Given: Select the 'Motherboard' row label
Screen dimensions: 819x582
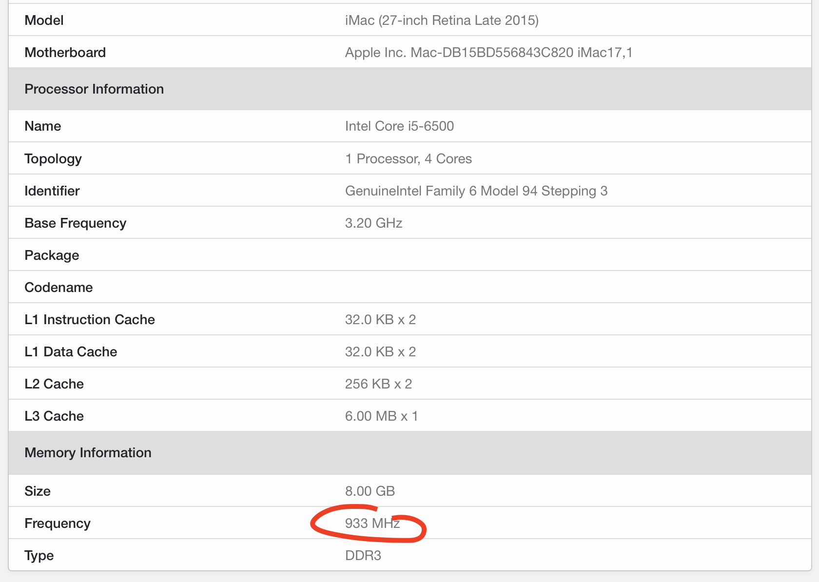Looking at the screenshot, I should coord(65,53).
